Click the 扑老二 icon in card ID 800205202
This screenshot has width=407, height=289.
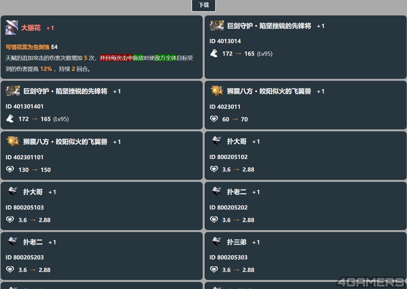(x=217, y=192)
